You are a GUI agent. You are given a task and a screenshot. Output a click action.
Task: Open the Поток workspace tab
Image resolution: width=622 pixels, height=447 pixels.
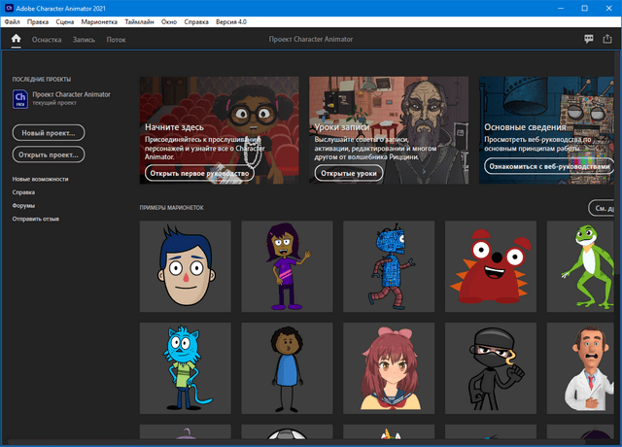pyautogui.click(x=117, y=40)
